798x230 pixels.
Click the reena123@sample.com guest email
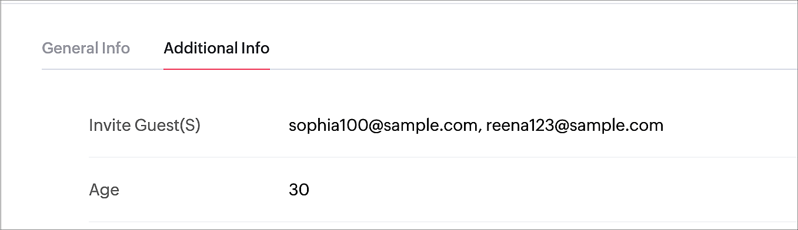coord(575,126)
